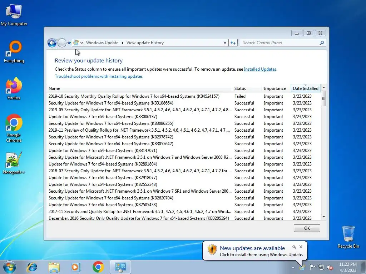Expand the breadcrumb arrow after Windows Update
366x274 pixels.
122,43
